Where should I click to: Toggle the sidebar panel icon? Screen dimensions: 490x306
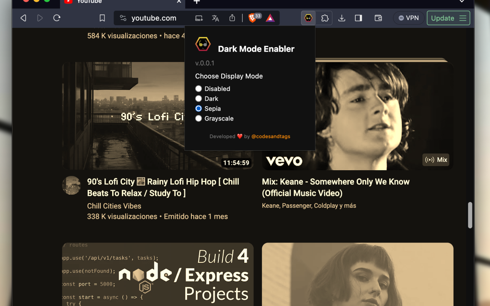[x=358, y=18]
